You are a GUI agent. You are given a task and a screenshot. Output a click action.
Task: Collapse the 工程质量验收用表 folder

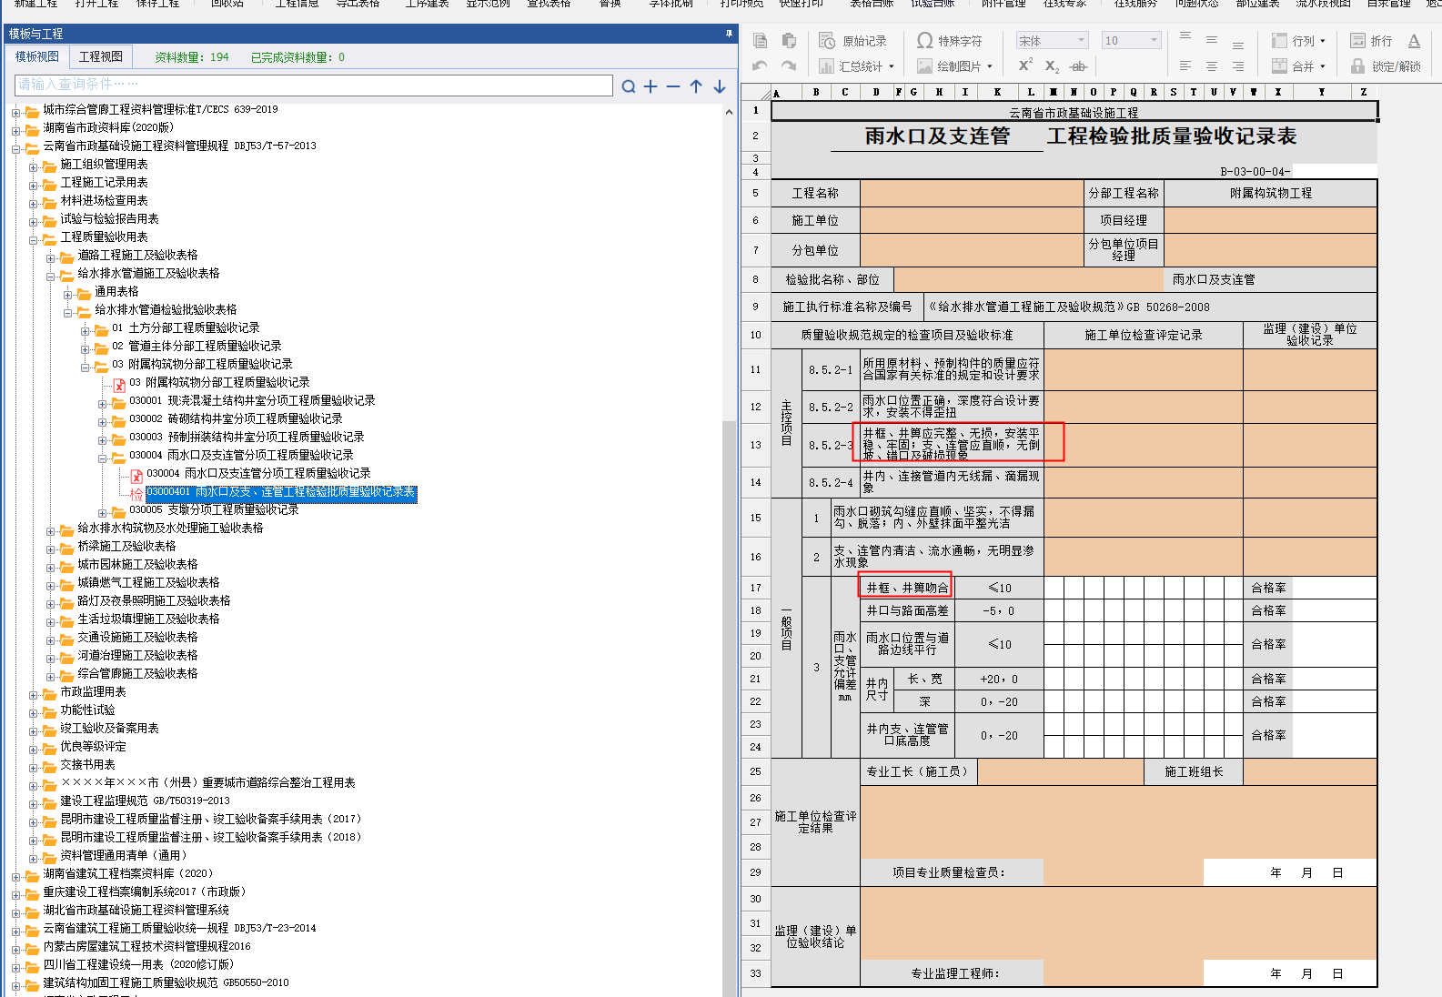[34, 239]
